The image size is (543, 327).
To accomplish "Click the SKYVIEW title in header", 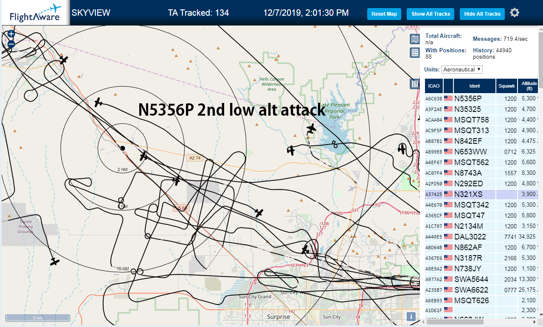I will 91,13.
